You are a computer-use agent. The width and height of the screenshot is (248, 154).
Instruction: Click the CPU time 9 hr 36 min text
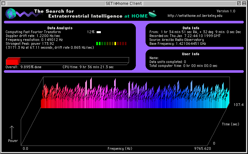click(88, 67)
